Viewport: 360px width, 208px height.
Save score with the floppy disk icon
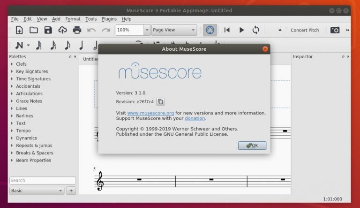tap(48, 30)
